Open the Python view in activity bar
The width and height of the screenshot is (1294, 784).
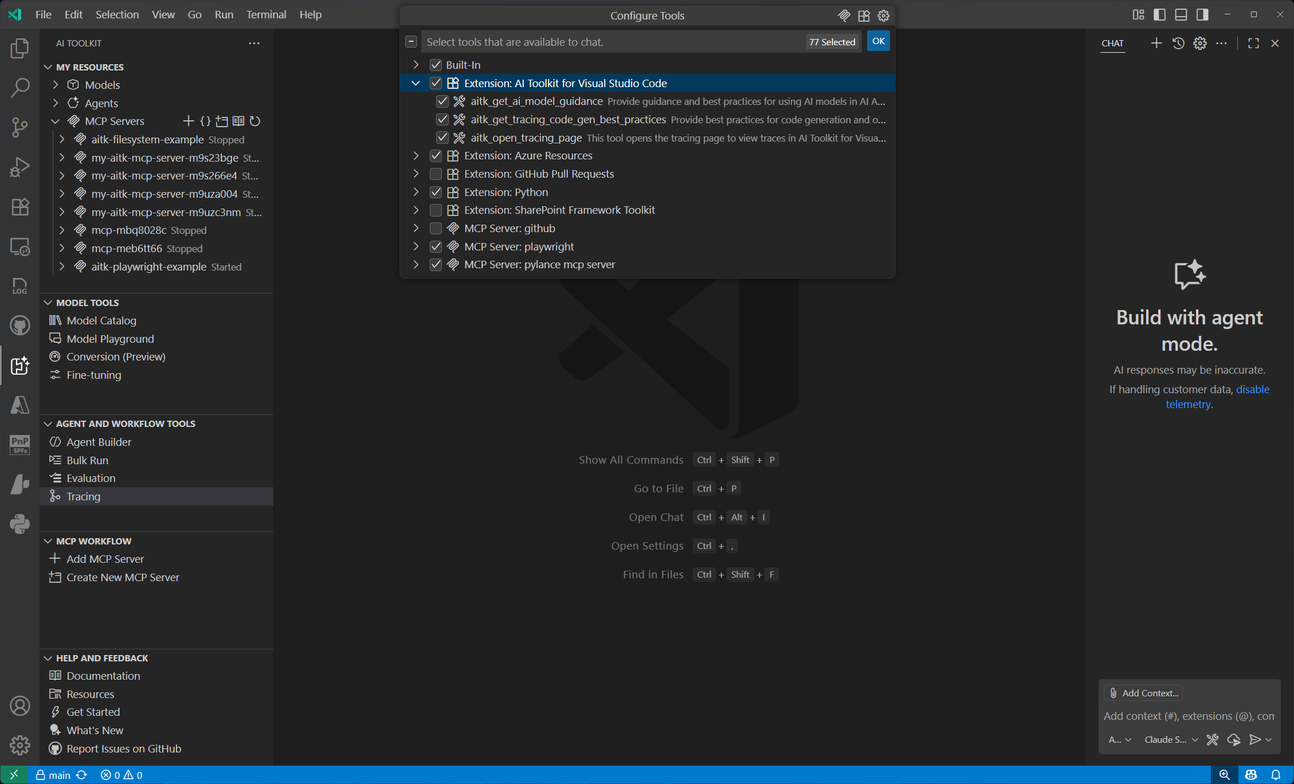[20, 524]
